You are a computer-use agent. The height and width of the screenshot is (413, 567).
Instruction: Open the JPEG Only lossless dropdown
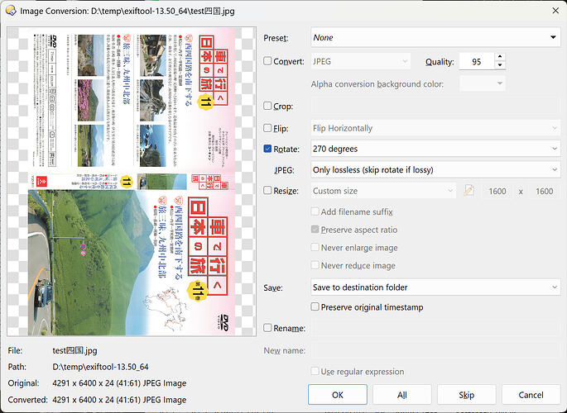tap(435, 169)
